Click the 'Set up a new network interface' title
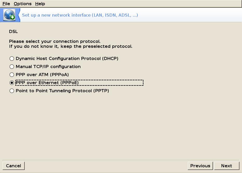Viewport: 242px width, 173px height. click(80, 15)
